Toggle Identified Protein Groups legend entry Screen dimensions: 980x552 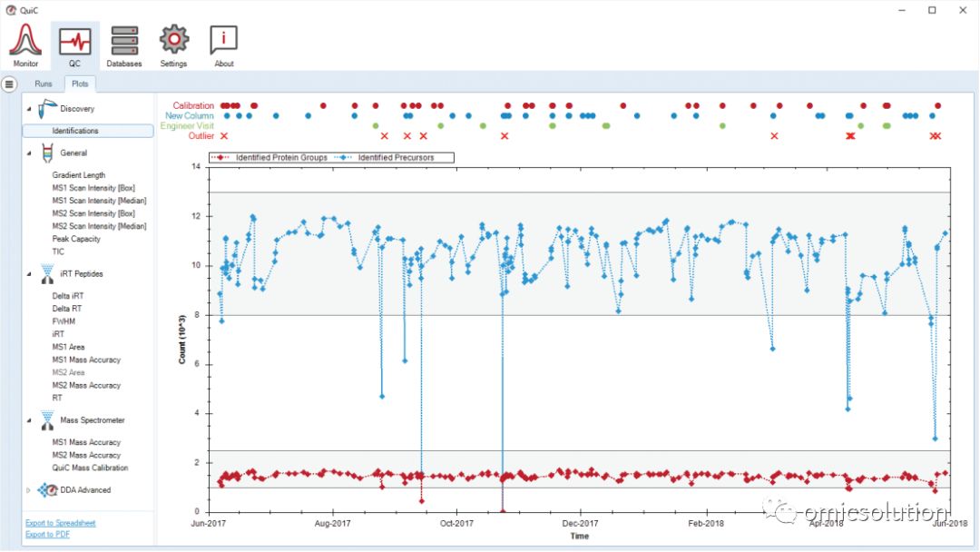coord(270,158)
